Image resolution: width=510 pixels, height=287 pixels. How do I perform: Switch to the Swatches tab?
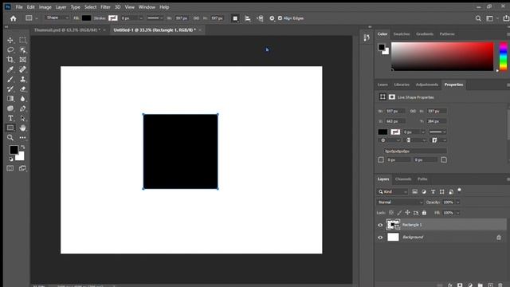[402, 33]
